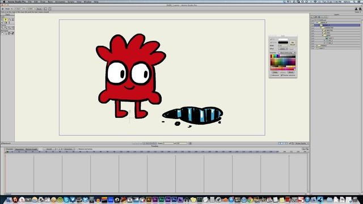
Task: Select the highlighted layer in Layers panel
Action: 337,25
